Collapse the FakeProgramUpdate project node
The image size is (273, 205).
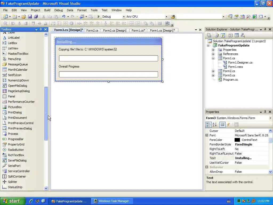tap(208, 45)
